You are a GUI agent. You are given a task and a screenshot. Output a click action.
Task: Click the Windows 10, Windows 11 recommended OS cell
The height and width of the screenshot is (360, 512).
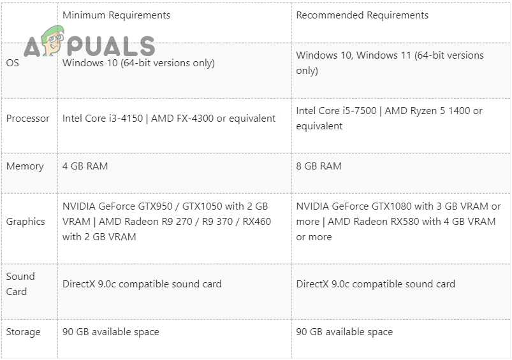(x=390, y=63)
